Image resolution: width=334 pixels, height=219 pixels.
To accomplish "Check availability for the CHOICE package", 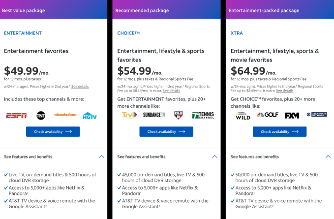I will pyautogui.click(x=166, y=131).
